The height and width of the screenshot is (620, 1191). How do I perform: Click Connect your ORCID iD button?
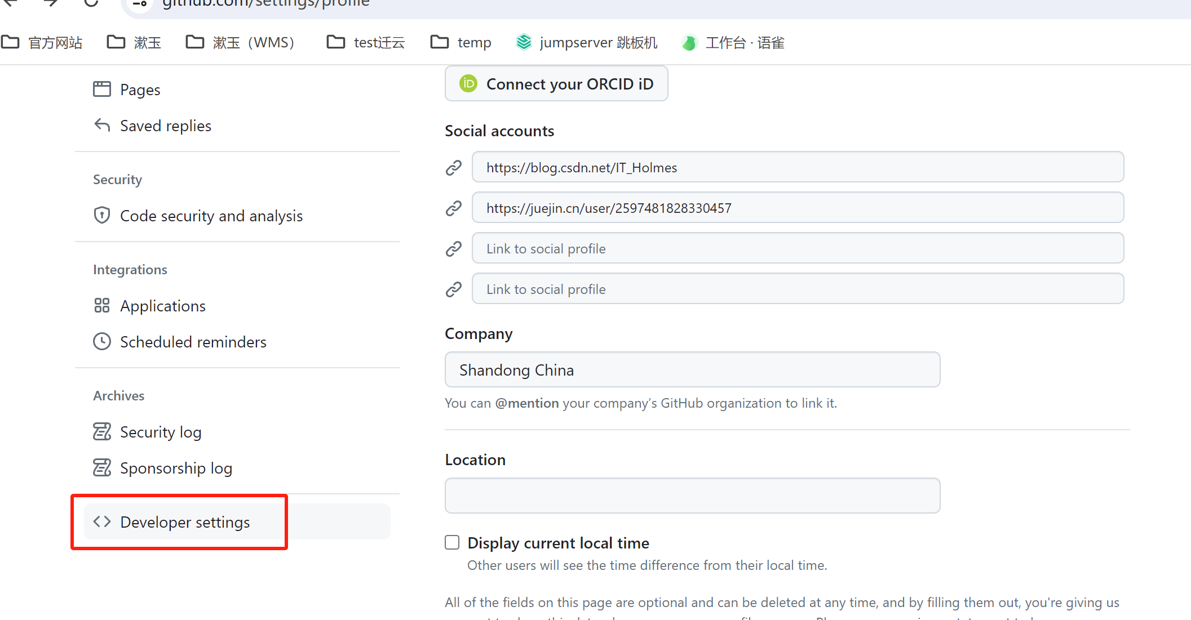(x=556, y=83)
